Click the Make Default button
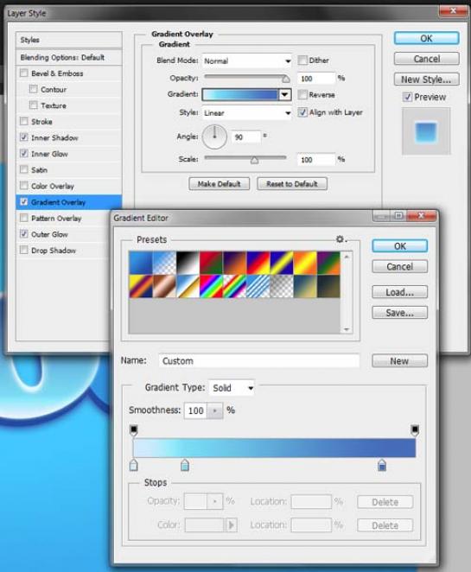Image resolution: width=471 pixels, height=572 pixels. (x=220, y=184)
